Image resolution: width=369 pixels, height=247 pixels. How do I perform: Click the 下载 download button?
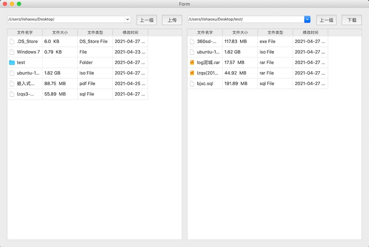(352, 20)
